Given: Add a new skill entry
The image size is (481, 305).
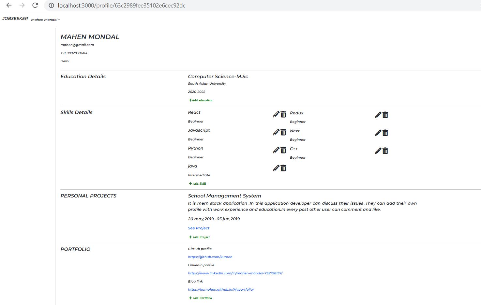Looking at the screenshot, I should pyautogui.click(x=197, y=183).
